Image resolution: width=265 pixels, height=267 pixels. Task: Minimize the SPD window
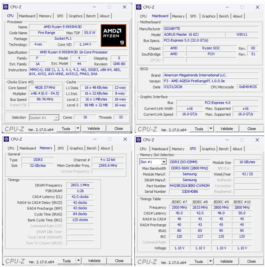[227, 140]
